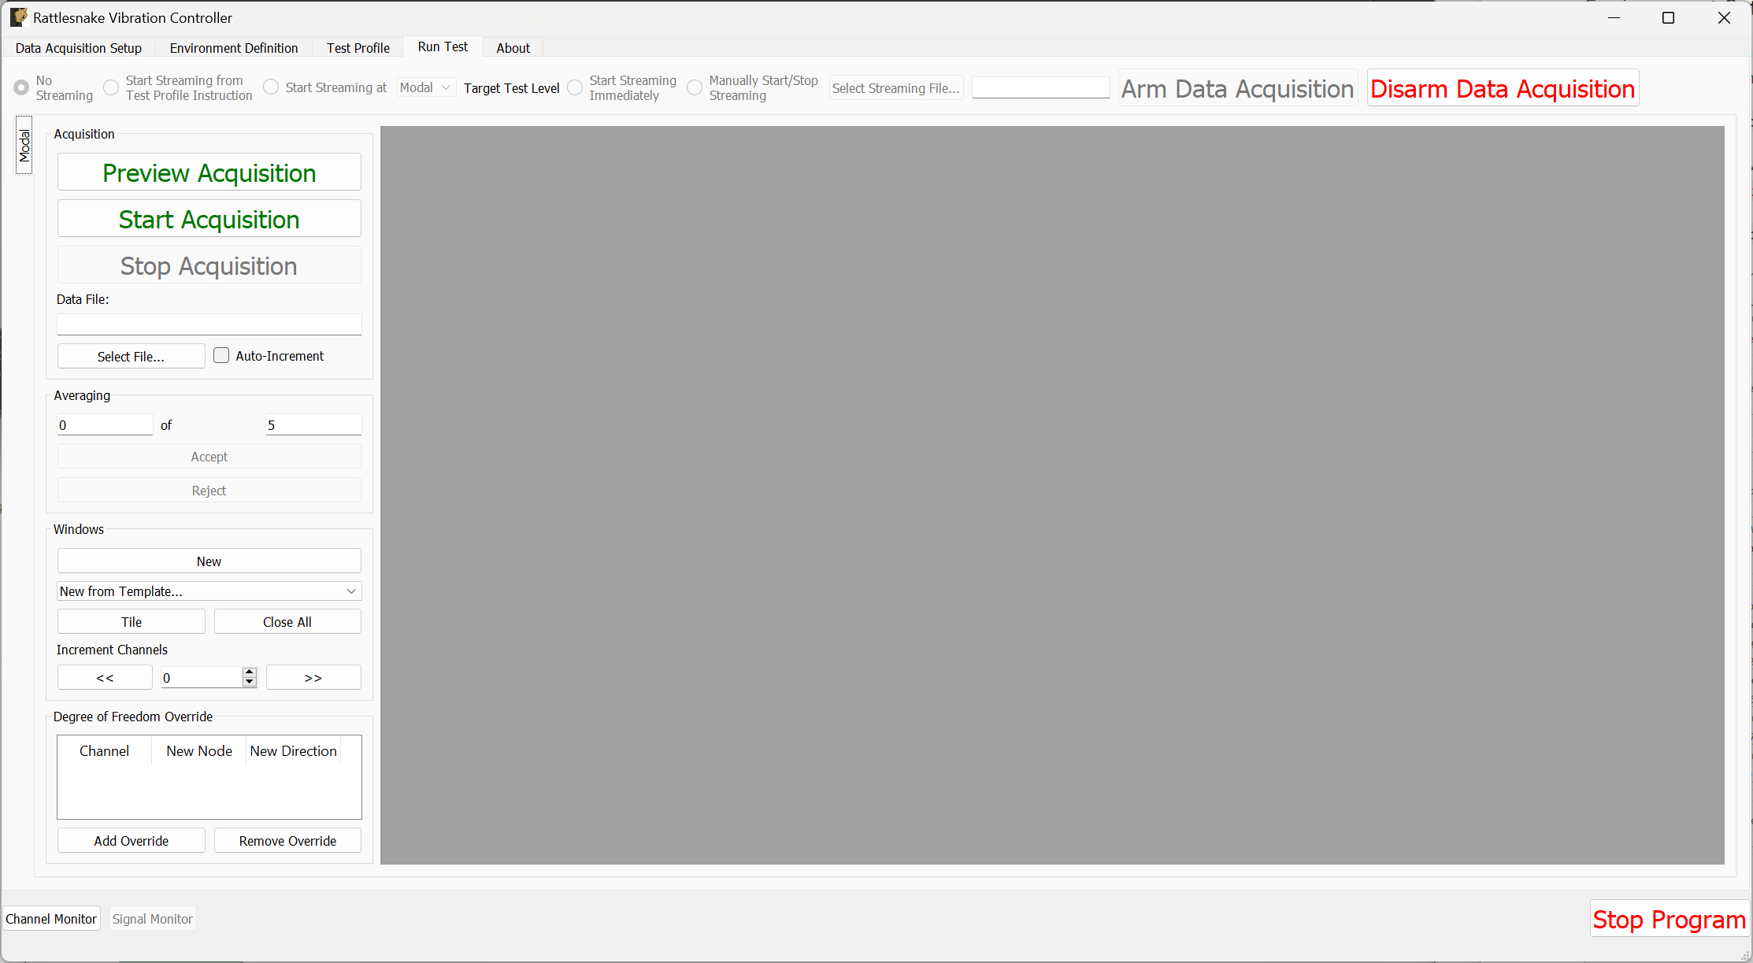Click Preview Acquisition
The height and width of the screenshot is (963, 1753).
[209, 172]
